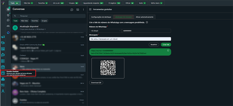Click the Mensagem text input field
Viewport: 233px width, 106px height.
[x=130, y=39]
